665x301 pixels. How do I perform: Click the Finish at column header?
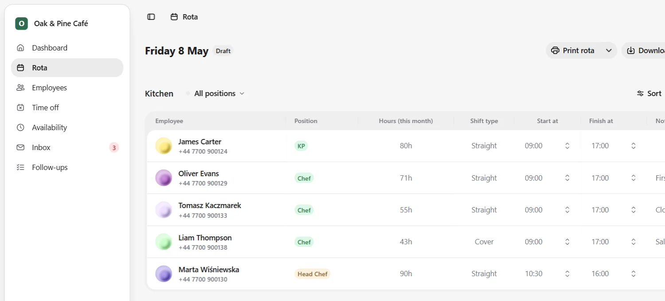(x=601, y=121)
